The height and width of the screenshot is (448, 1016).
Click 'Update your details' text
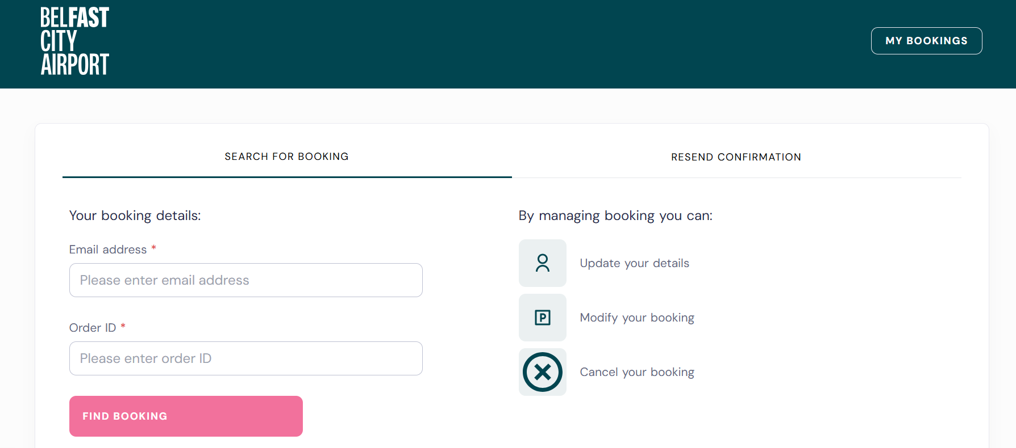[634, 263]
